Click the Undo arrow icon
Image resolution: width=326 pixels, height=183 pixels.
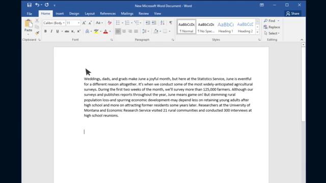click(37, 5)
